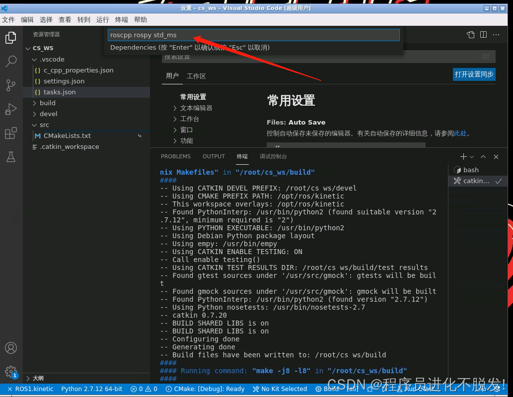513x397 pixels.
Task: Open the 运行 menu
Action: 102,20
